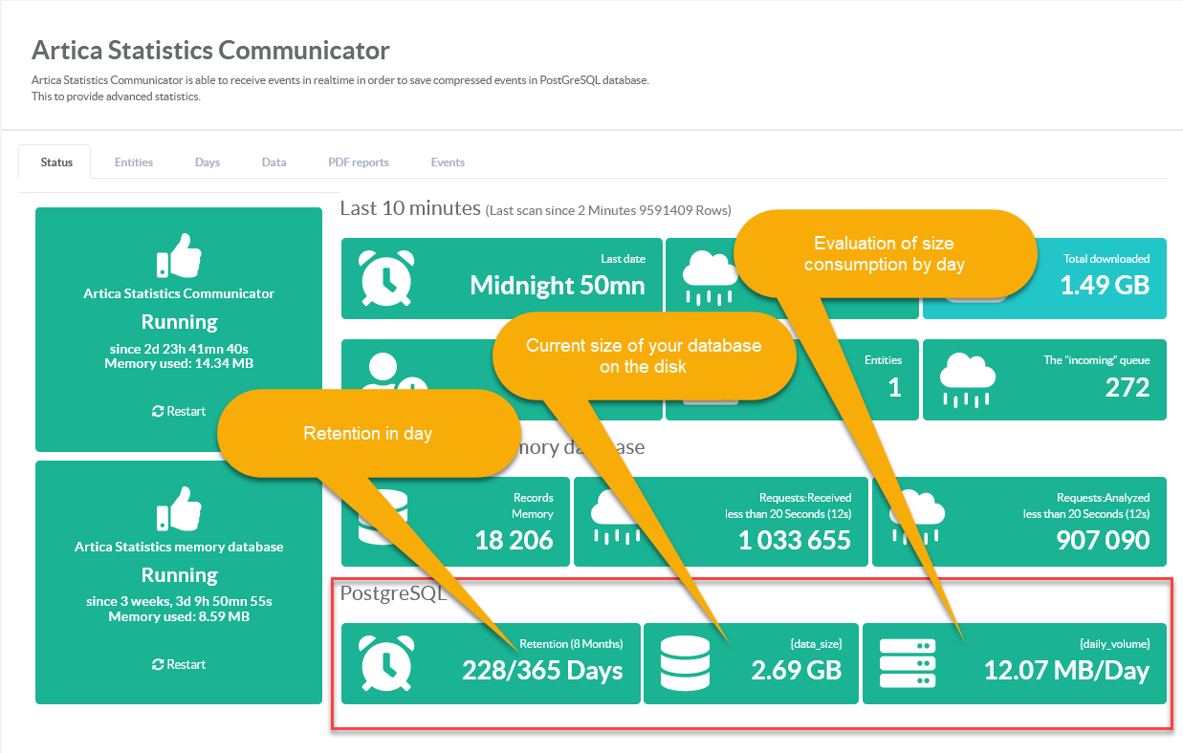This screenshot has width=1183, height=753.
Task: Click the alarm clock icon beside Last date
Action: pos(387,278)
